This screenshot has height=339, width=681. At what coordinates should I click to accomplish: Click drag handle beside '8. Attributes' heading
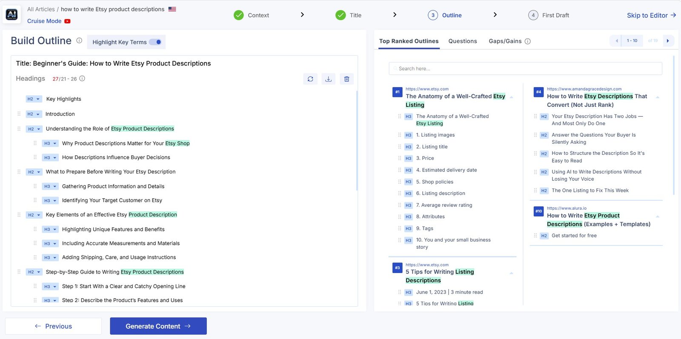(399, 217)
